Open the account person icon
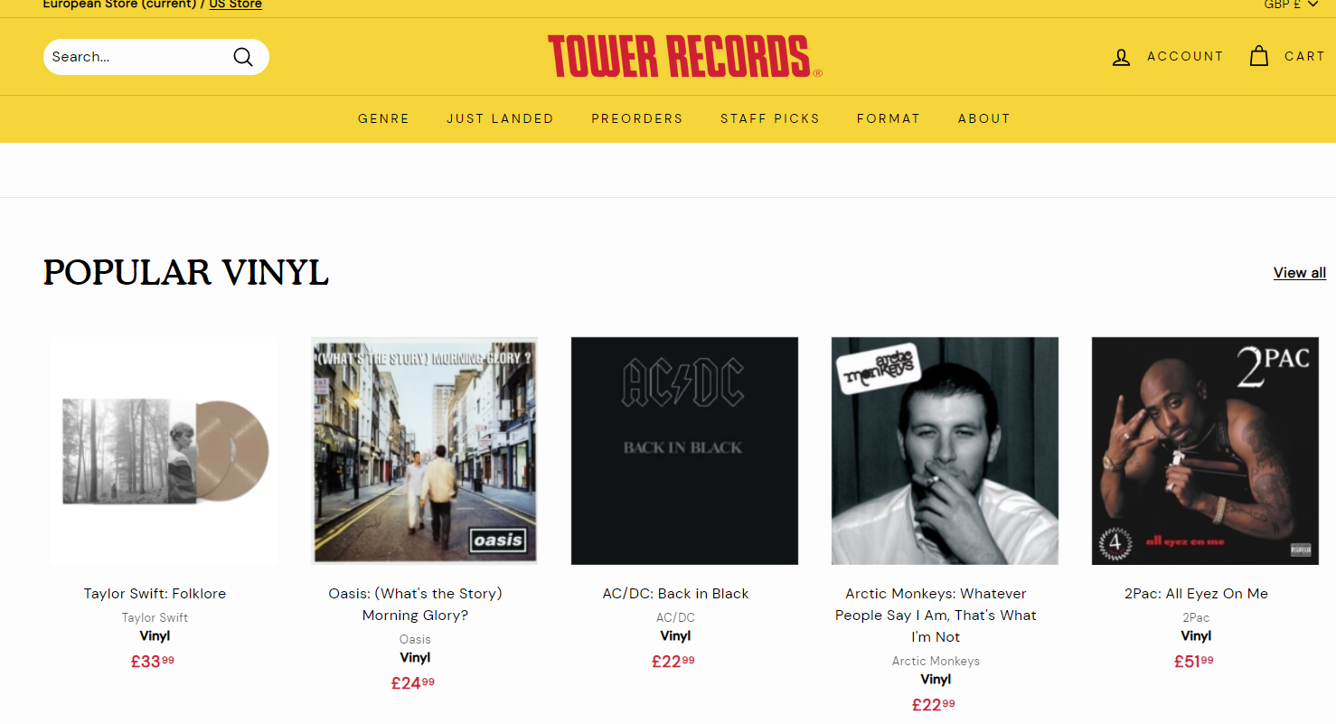The image size is (1336, 724). (1121, 57)
